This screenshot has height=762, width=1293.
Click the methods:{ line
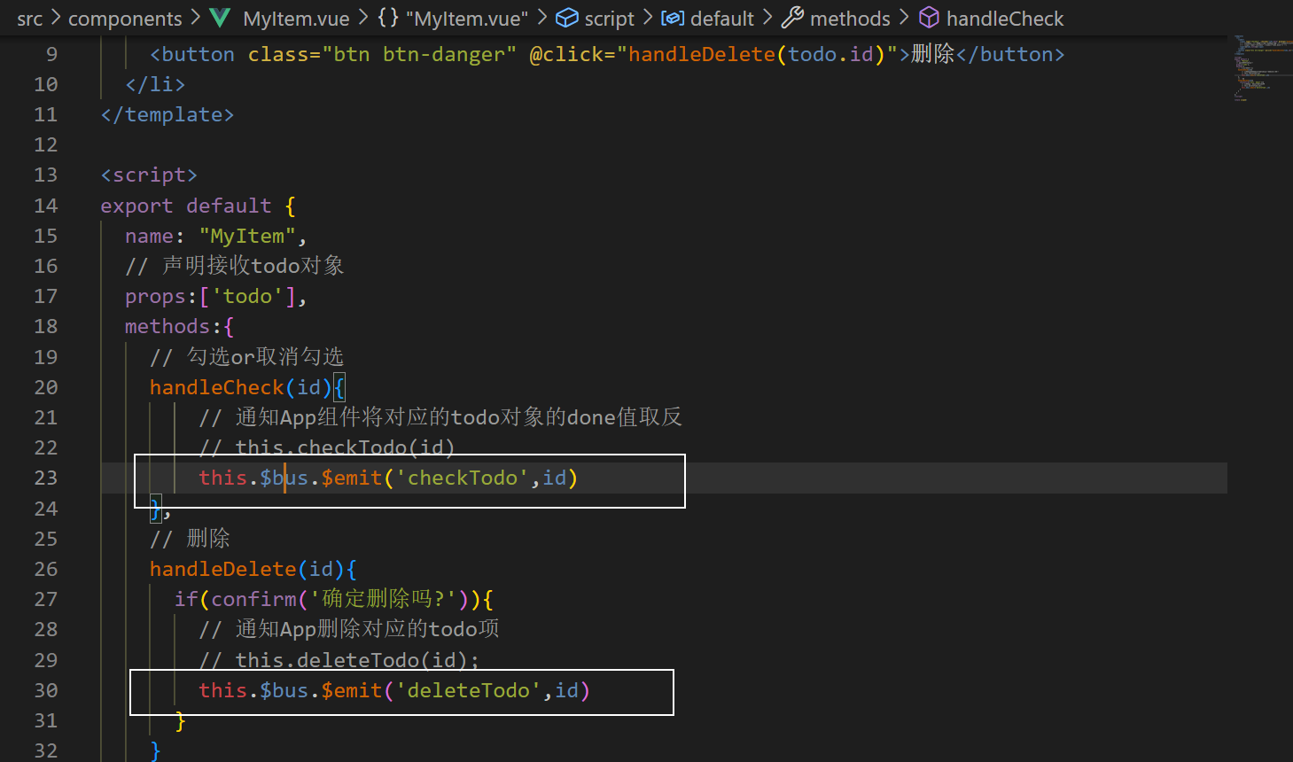[179, 326]
